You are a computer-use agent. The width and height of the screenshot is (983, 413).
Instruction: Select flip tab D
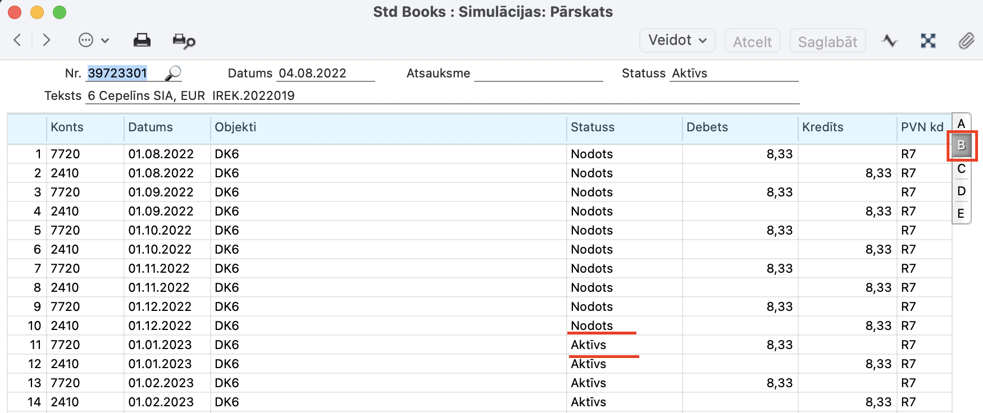(961, 191)
